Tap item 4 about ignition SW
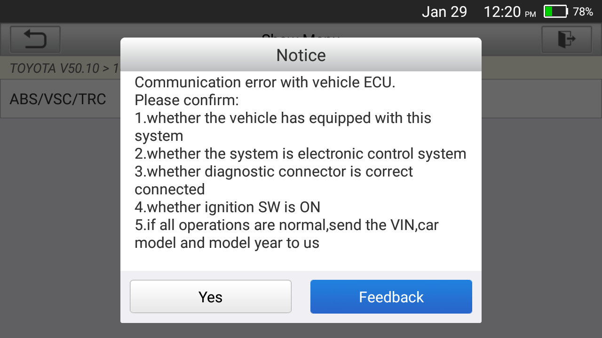The width and height of the screenshot is (602, 338). 227,207
